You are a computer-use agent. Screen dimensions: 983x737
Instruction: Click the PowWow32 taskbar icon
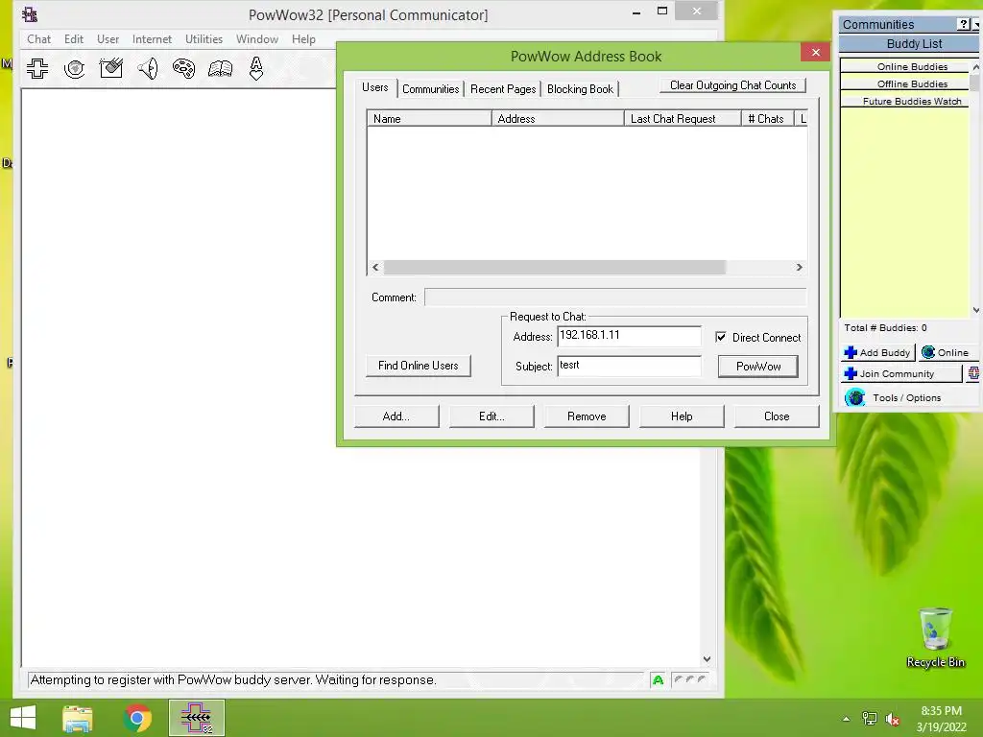(196, 718)
